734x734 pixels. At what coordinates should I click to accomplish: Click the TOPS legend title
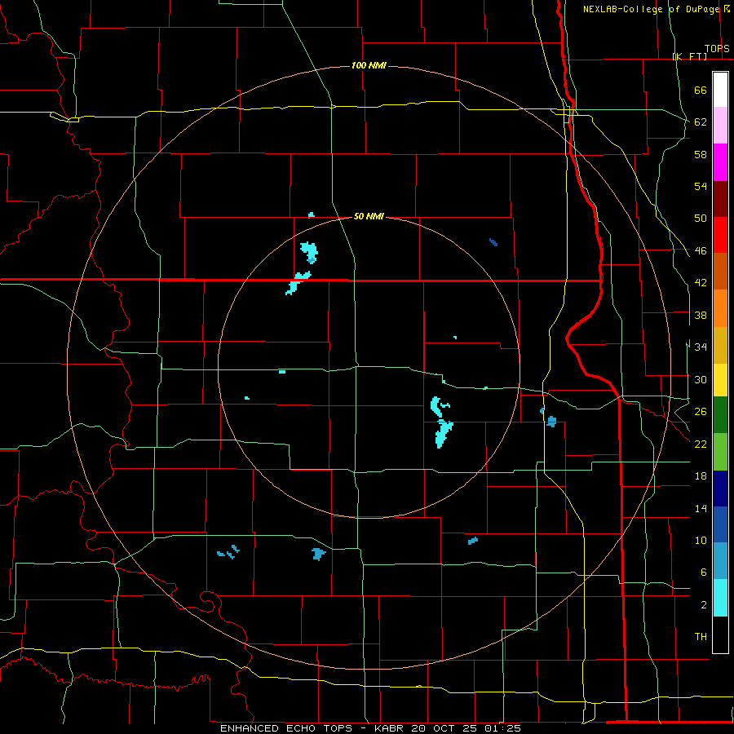pos(717,49)
